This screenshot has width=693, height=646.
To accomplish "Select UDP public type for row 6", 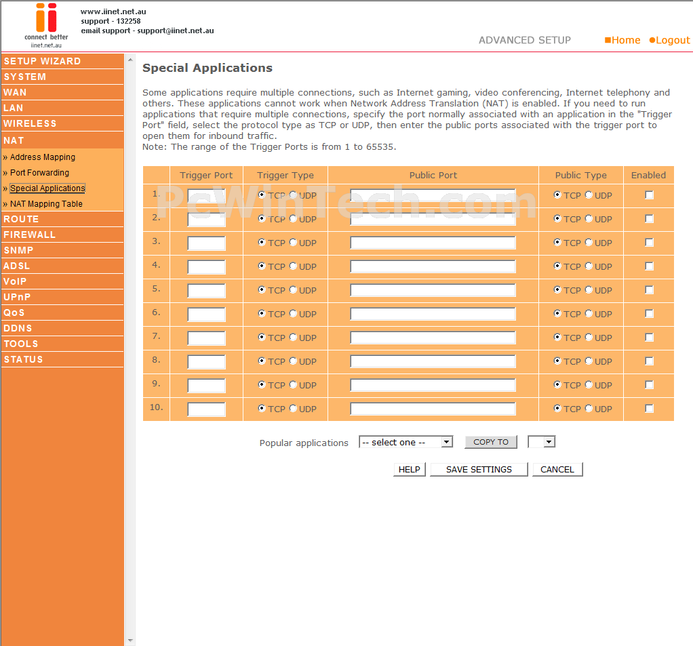I will (x=589, y=314).
